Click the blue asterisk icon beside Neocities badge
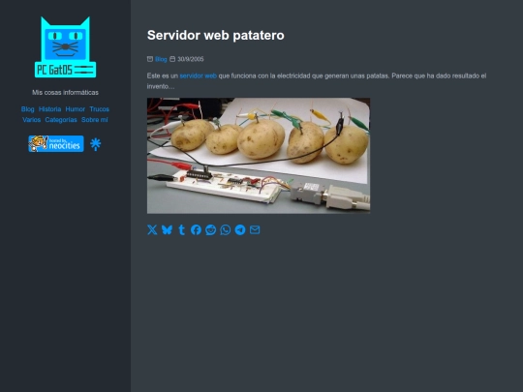 pyautogui.click(x=95, y=144)
